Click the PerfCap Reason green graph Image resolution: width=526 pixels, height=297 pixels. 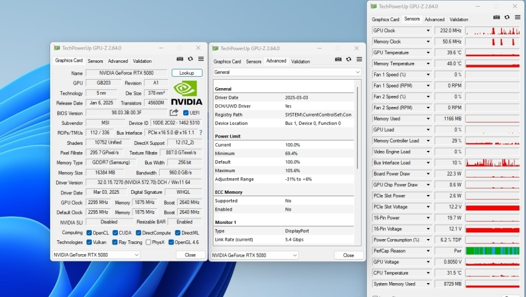click(x=493, y=251)
